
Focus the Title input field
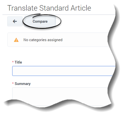click(63, 71)
